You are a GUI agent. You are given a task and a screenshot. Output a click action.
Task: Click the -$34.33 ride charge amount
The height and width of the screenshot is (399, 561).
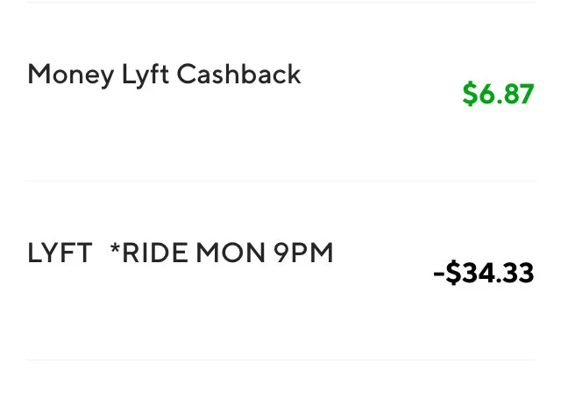coord(483,273)
